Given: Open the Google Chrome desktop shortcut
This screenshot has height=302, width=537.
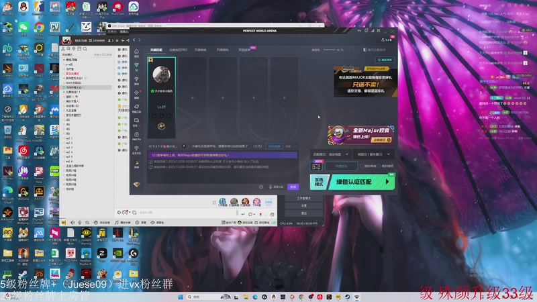Looking at the screenshot, I should [x=39, y=29].
